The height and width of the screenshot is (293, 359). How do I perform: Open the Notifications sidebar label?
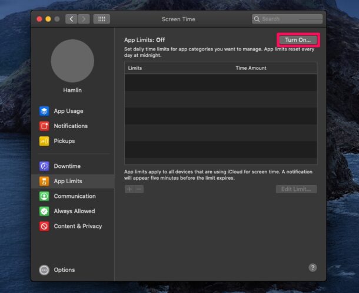click(71, 126)
